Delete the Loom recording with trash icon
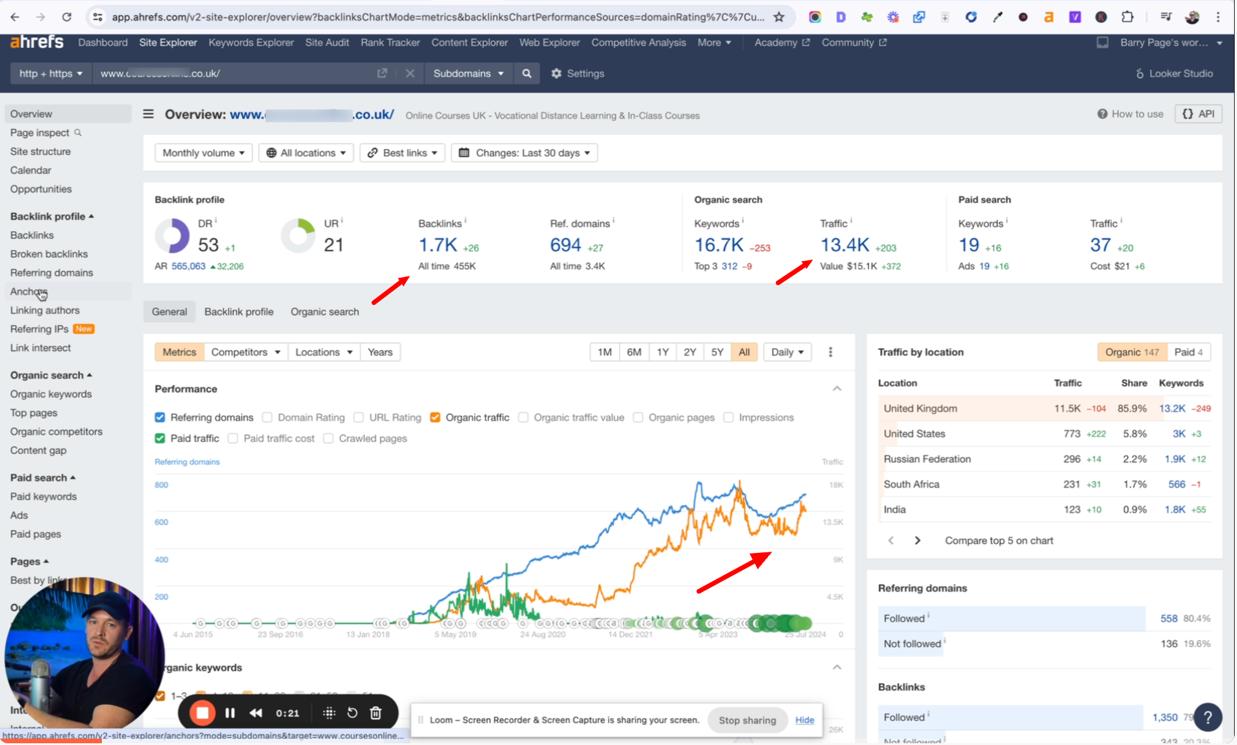This screenshot has width=1237, height=745. click(376, 713)
